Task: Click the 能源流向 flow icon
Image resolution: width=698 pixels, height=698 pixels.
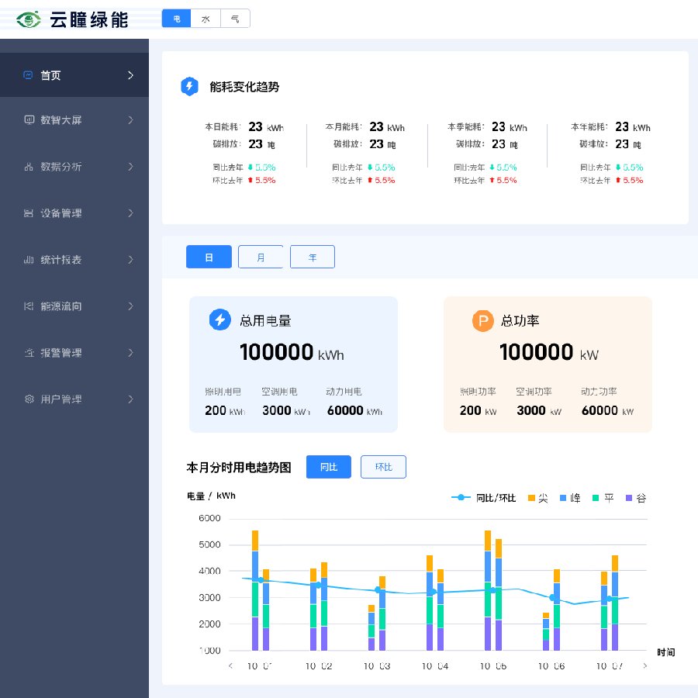Action: [29, 306]
